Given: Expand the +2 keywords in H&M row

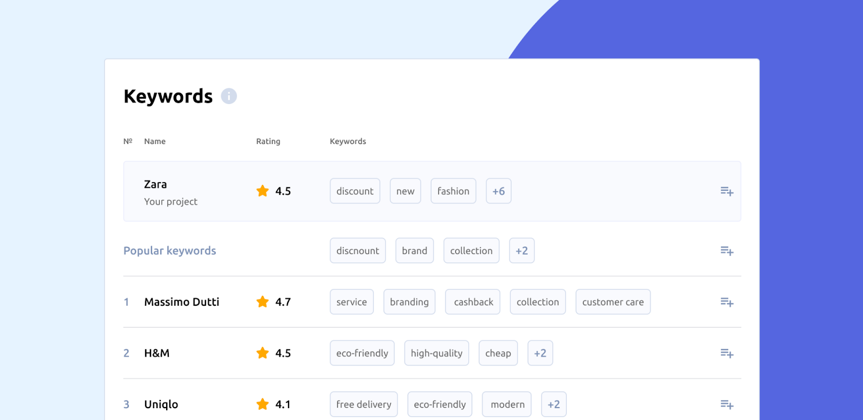Looking at the screenshot, I should pos(540,353).
